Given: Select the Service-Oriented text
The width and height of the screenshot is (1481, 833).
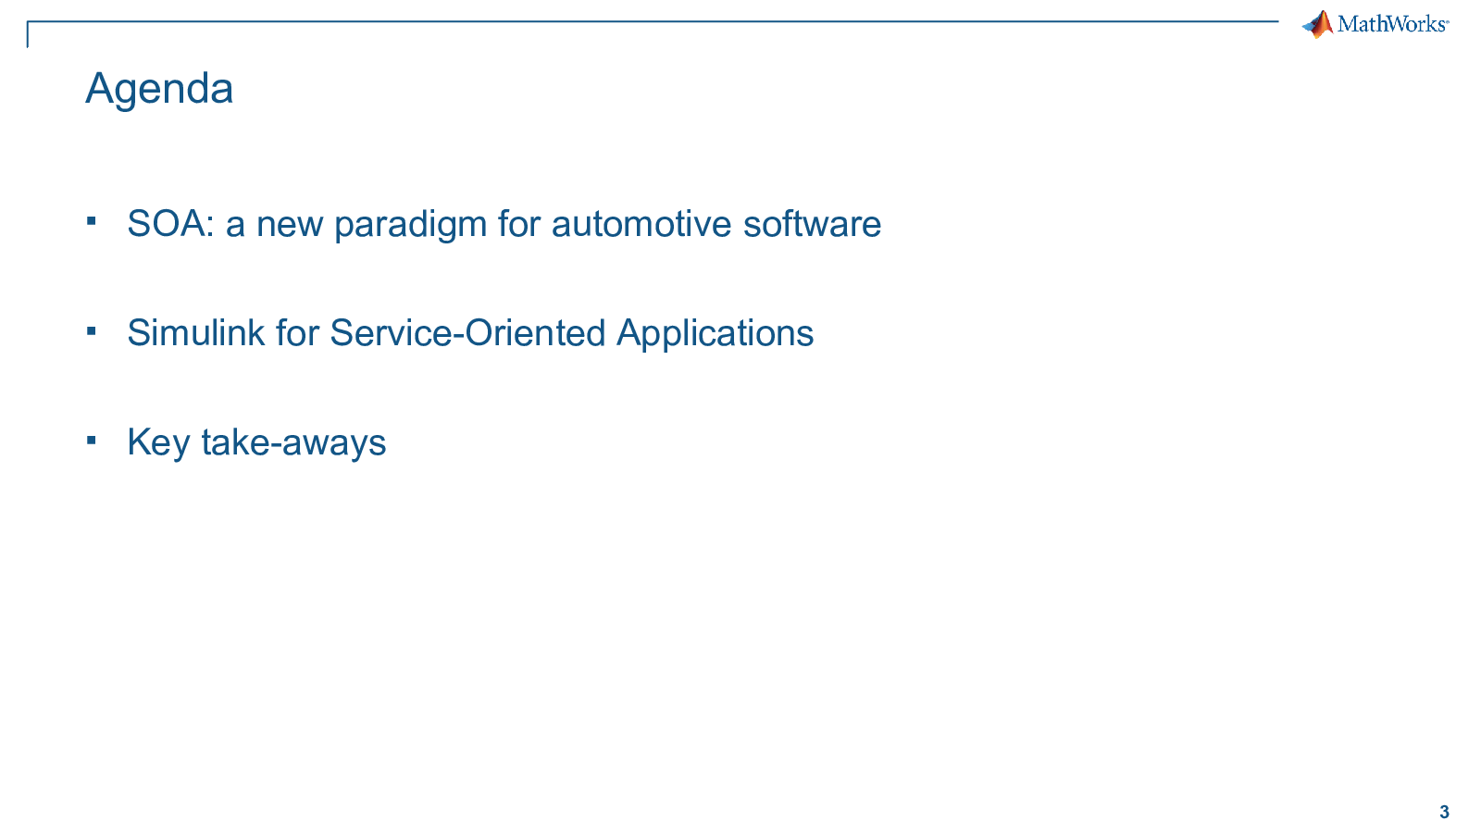Looking at the screenshot, I should 467,333.
